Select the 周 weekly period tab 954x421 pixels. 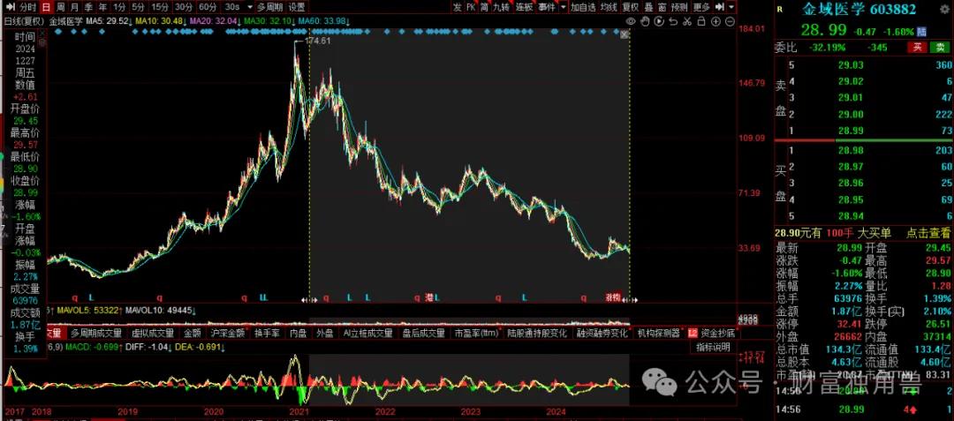[x=61, y=7]
